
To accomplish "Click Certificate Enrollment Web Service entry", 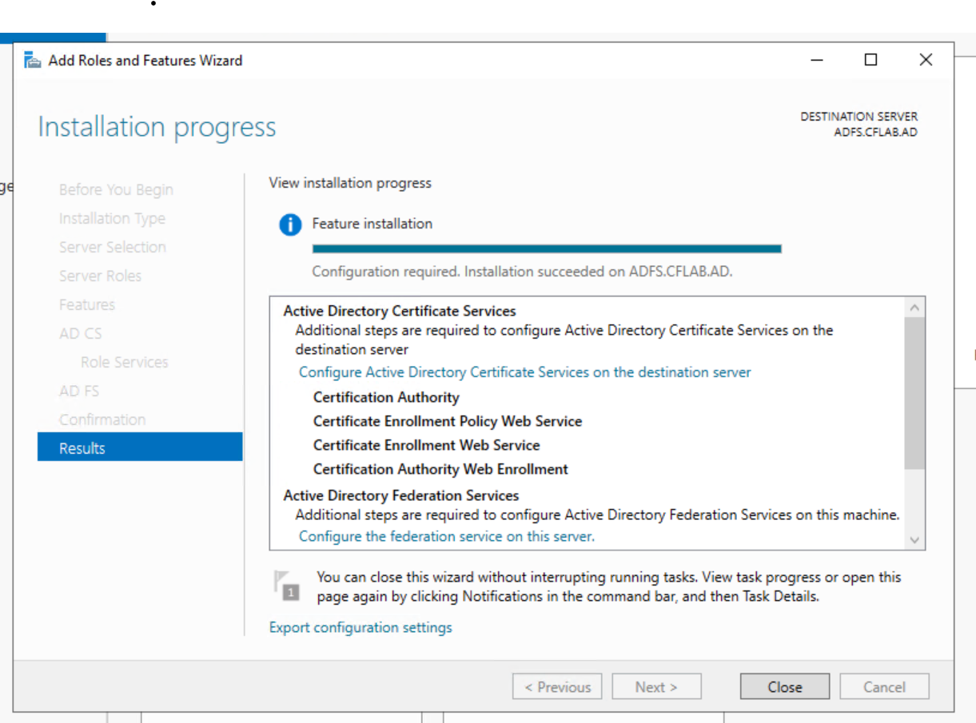I will click(x=427, y=445).
